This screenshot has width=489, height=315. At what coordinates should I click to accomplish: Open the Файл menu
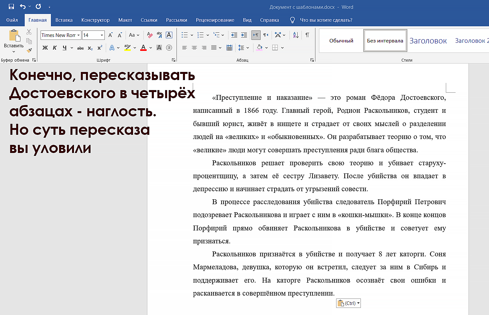click(12, 20)
